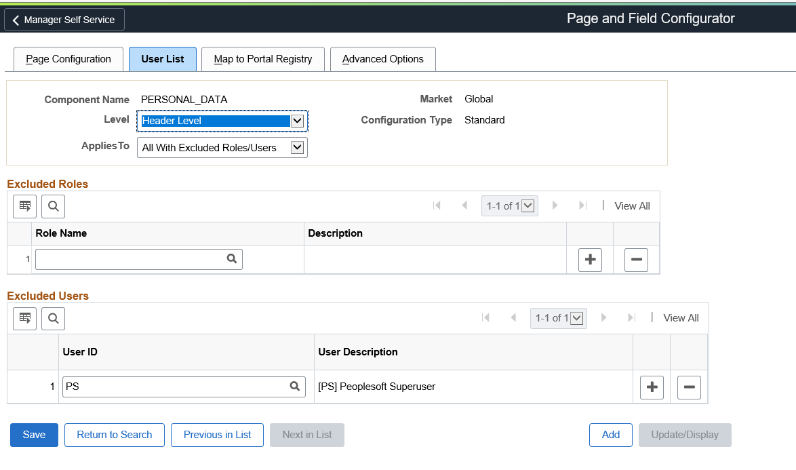
Task: Click Return to Search
Action: [x=115, y=435]
